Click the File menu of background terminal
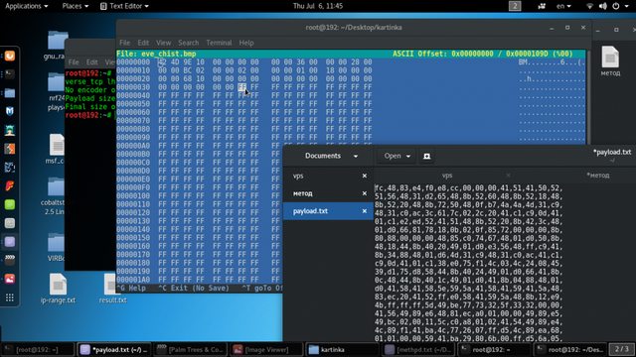 click(74, 61)
